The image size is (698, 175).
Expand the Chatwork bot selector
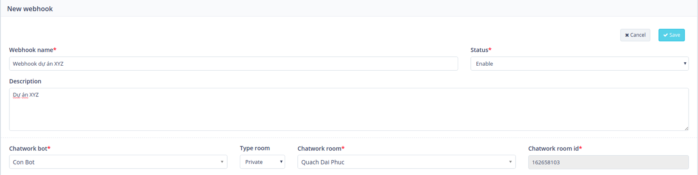[x=118, y=162]
